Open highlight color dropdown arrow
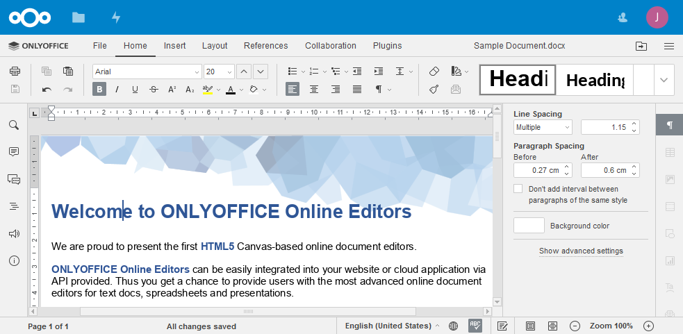683x334 pixels. tap(218, 90)
